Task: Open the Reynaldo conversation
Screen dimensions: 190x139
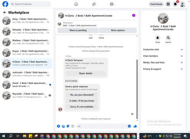Action: [27, 95]
